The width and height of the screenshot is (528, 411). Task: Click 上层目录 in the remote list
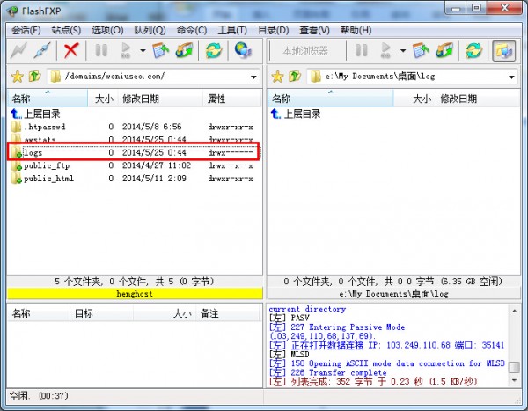tap(41, 114)
